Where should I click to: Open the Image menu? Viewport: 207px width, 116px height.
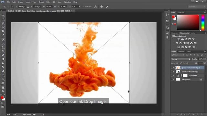click(20, 2)
